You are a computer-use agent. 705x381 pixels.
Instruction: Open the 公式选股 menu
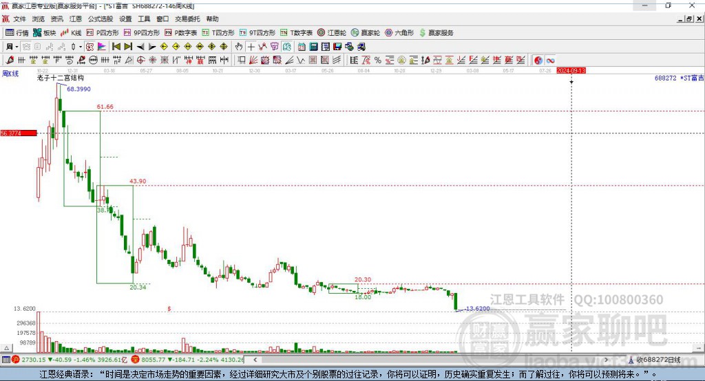(101, 19)
